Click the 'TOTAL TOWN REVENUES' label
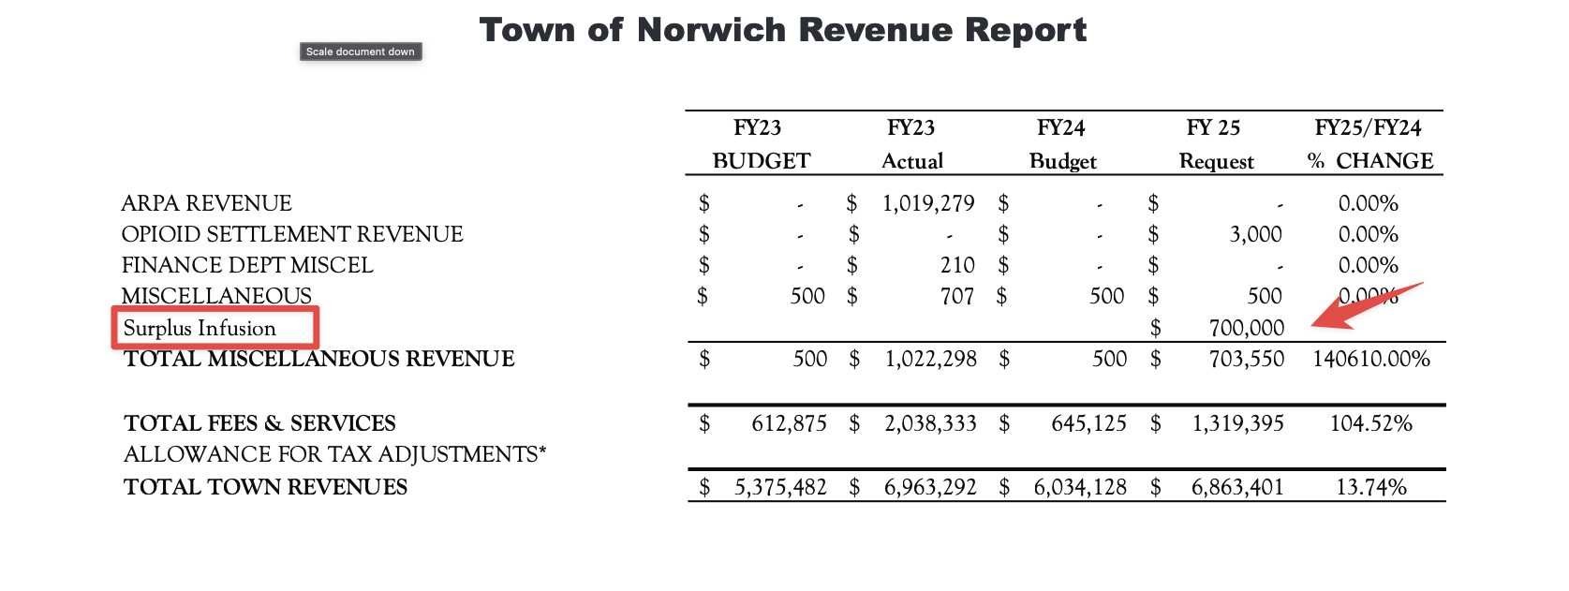The width and height of the screenshot is (1569, 591). (x=265, y=487)
